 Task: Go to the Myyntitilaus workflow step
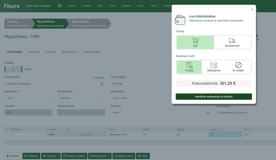(51, 23)
